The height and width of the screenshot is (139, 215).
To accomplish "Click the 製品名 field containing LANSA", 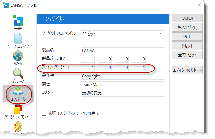I will (x=122, y=51).
